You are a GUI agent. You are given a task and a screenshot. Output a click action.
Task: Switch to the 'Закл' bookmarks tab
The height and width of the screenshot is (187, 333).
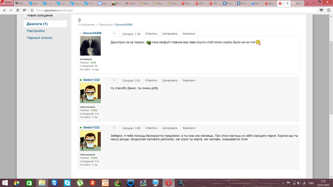pos(20,3)
